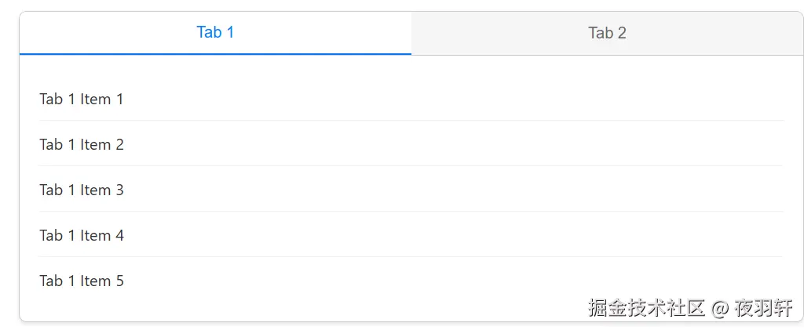
Task: Choose the Tab 1 Item 3 row
Action: click(82, 190)
